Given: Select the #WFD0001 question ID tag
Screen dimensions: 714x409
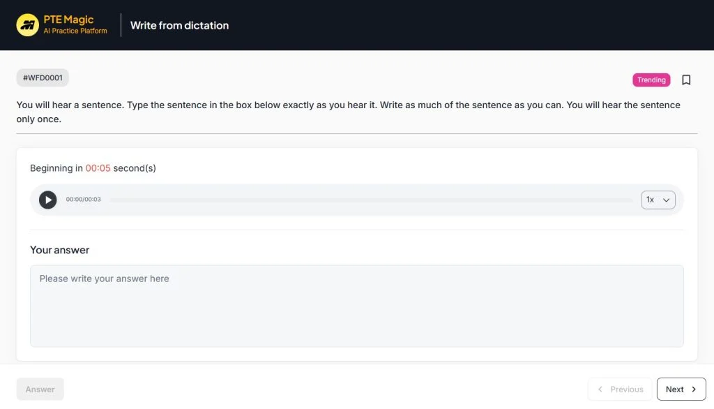Looking at the screenshot, I should (x=43, y=78).
